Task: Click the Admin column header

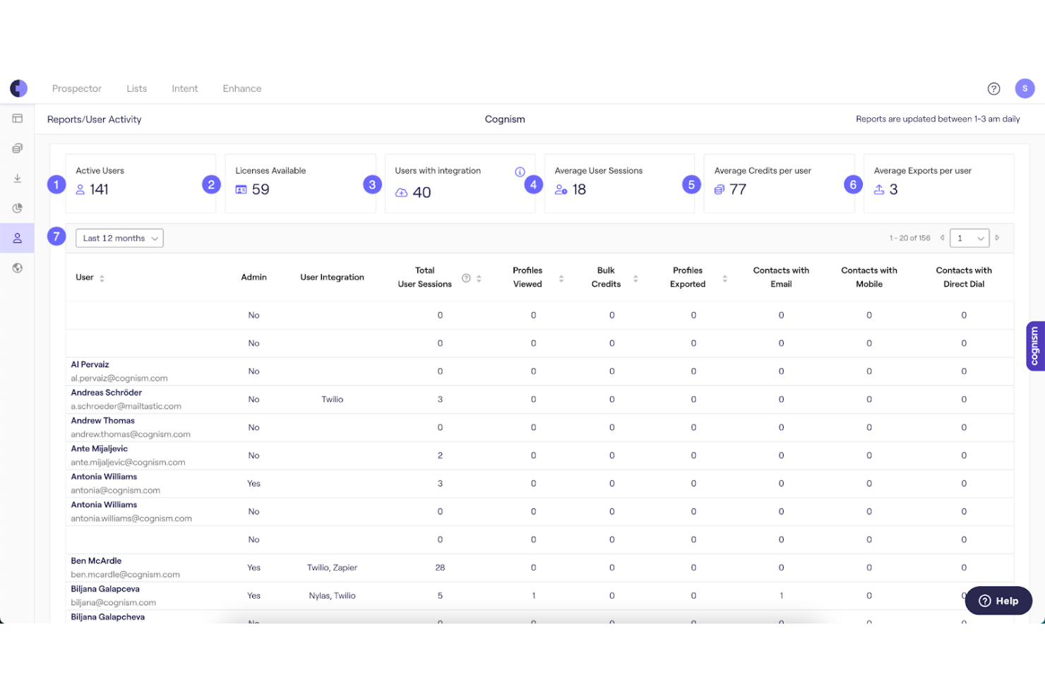Action: tap(253, 278)
